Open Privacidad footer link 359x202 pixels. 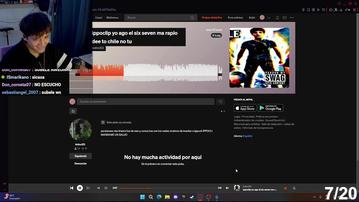pos(248,117)
